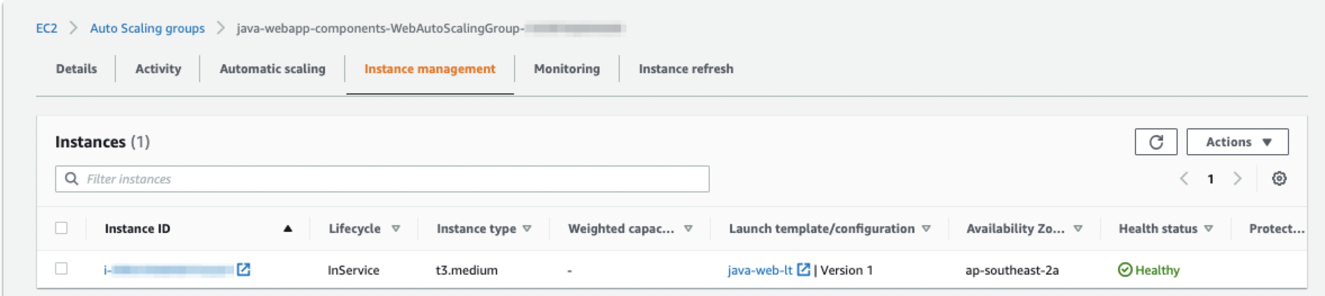
Task: Sort by Instance type column
Action: [527, 228]
